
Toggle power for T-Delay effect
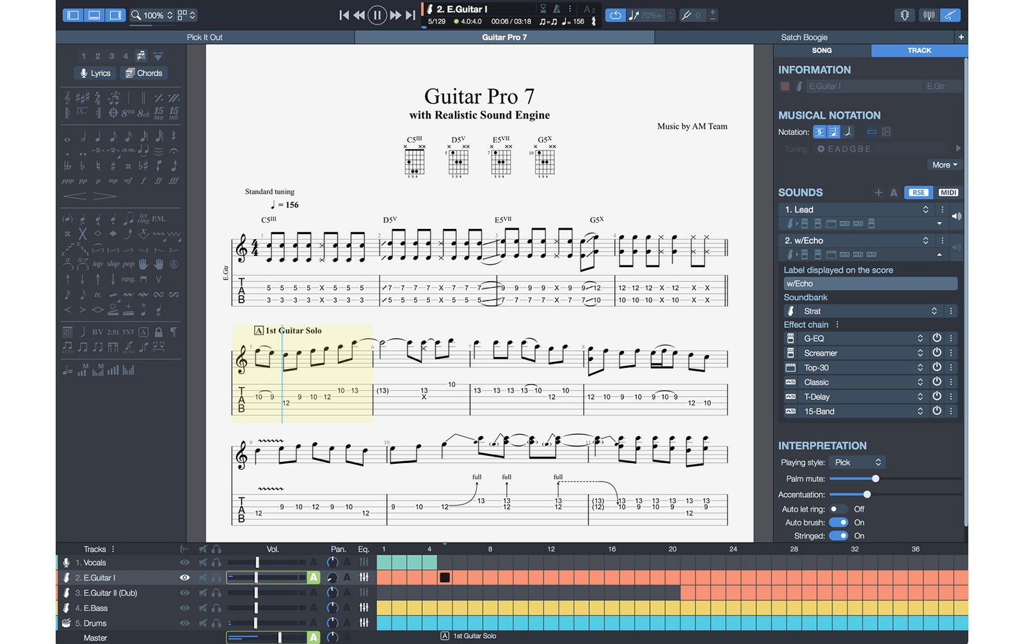tap(937, 397)
